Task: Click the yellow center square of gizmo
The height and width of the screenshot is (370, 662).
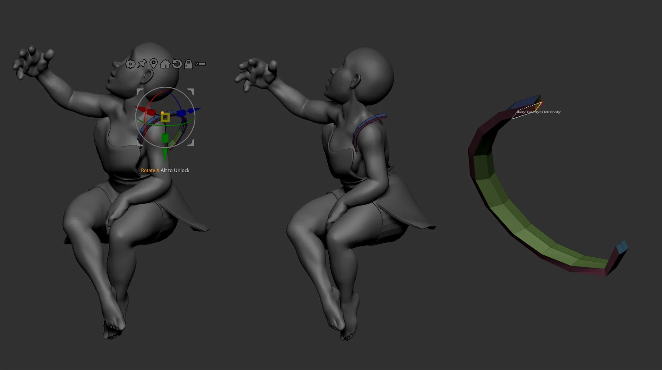Action: [165, 118]
